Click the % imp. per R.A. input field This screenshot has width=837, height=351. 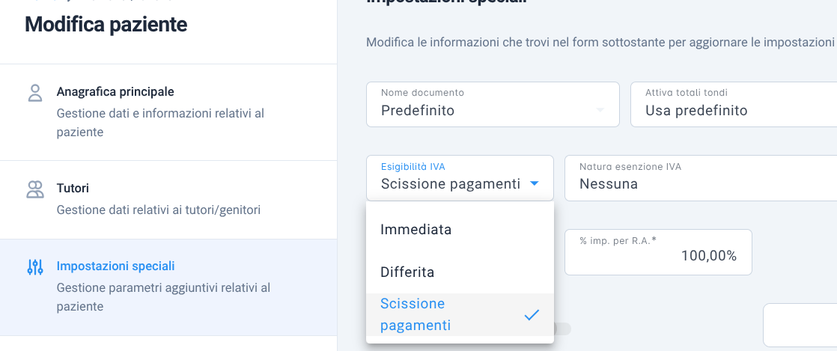tap(658, 252)
